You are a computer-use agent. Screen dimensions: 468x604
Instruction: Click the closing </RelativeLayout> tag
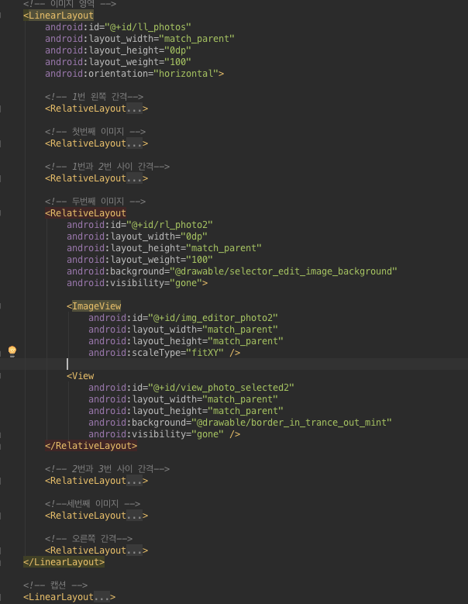91,446
